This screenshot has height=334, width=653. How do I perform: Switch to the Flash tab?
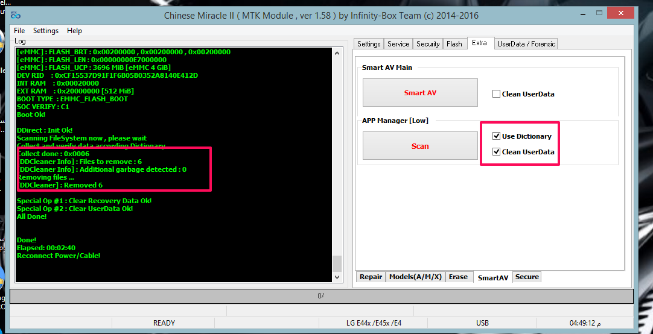tap(454, 43)
